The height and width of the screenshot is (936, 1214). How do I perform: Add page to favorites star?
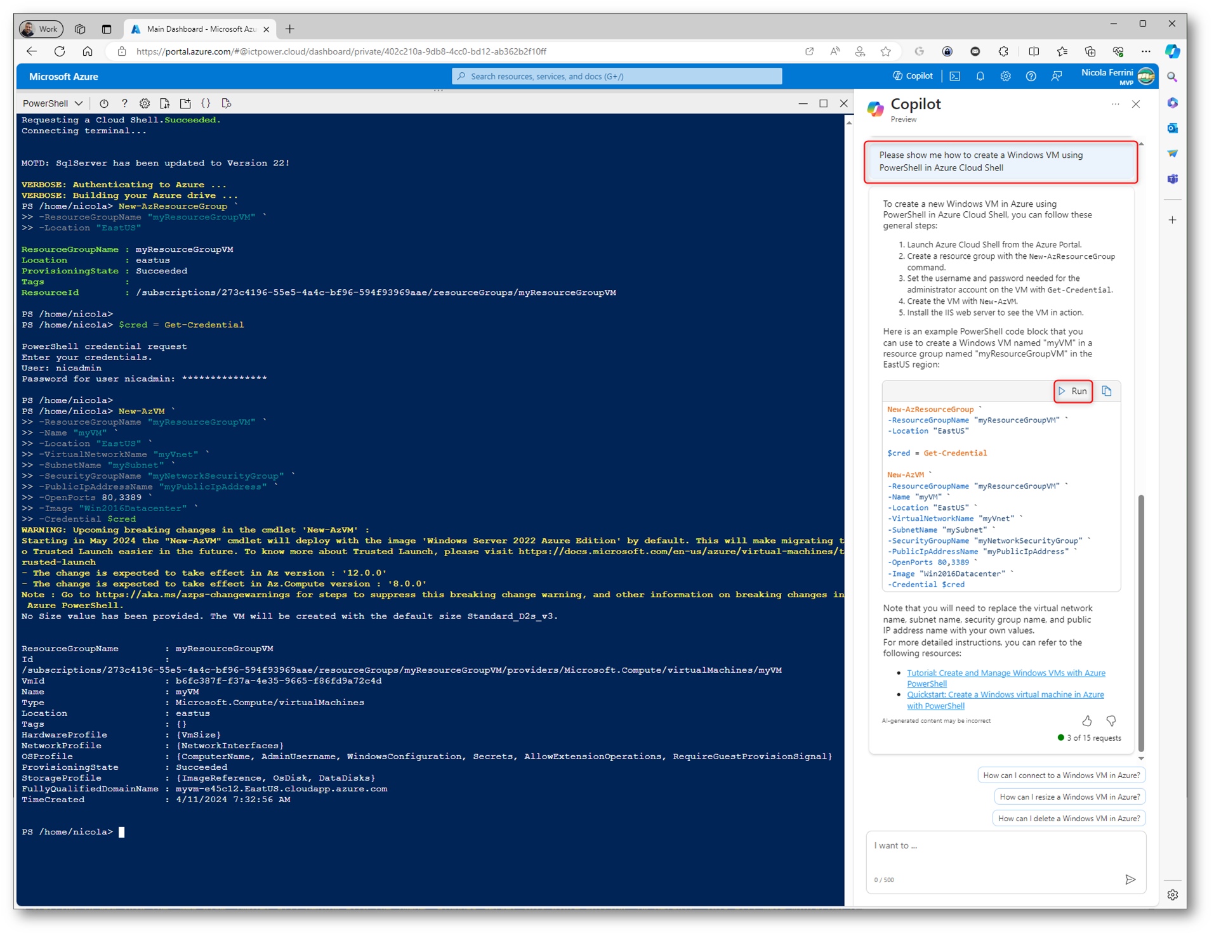(x=886, y=51)
